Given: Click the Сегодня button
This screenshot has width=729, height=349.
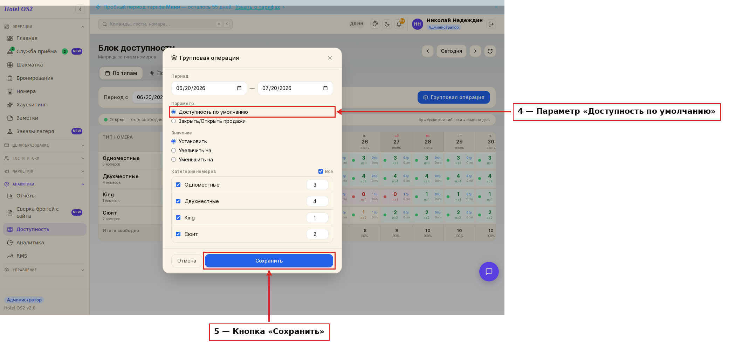Looking at the screenshot, I should 452,51.
